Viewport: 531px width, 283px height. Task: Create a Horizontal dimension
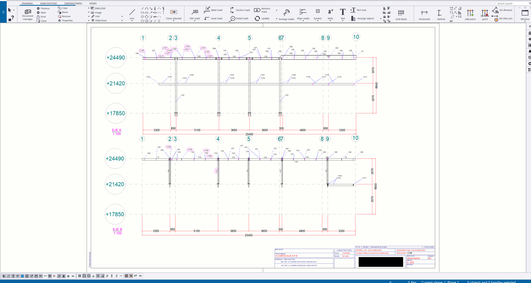[x=424, y=15]
